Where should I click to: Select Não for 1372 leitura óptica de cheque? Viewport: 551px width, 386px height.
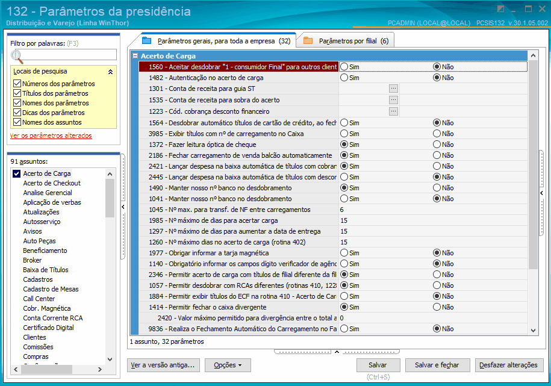click(x=437, y=145)
